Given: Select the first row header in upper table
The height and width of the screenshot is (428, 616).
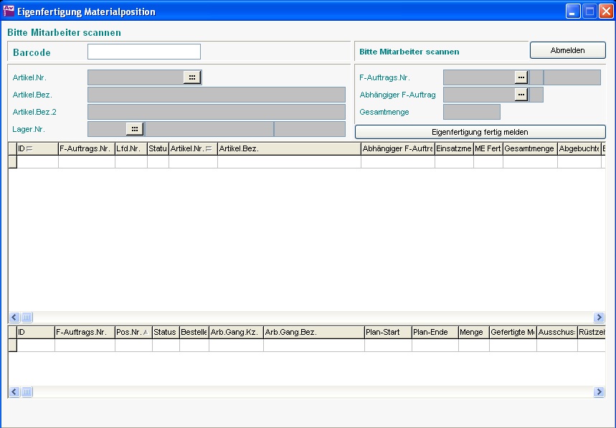Looking at the screenshot, I should pos(12,162).
